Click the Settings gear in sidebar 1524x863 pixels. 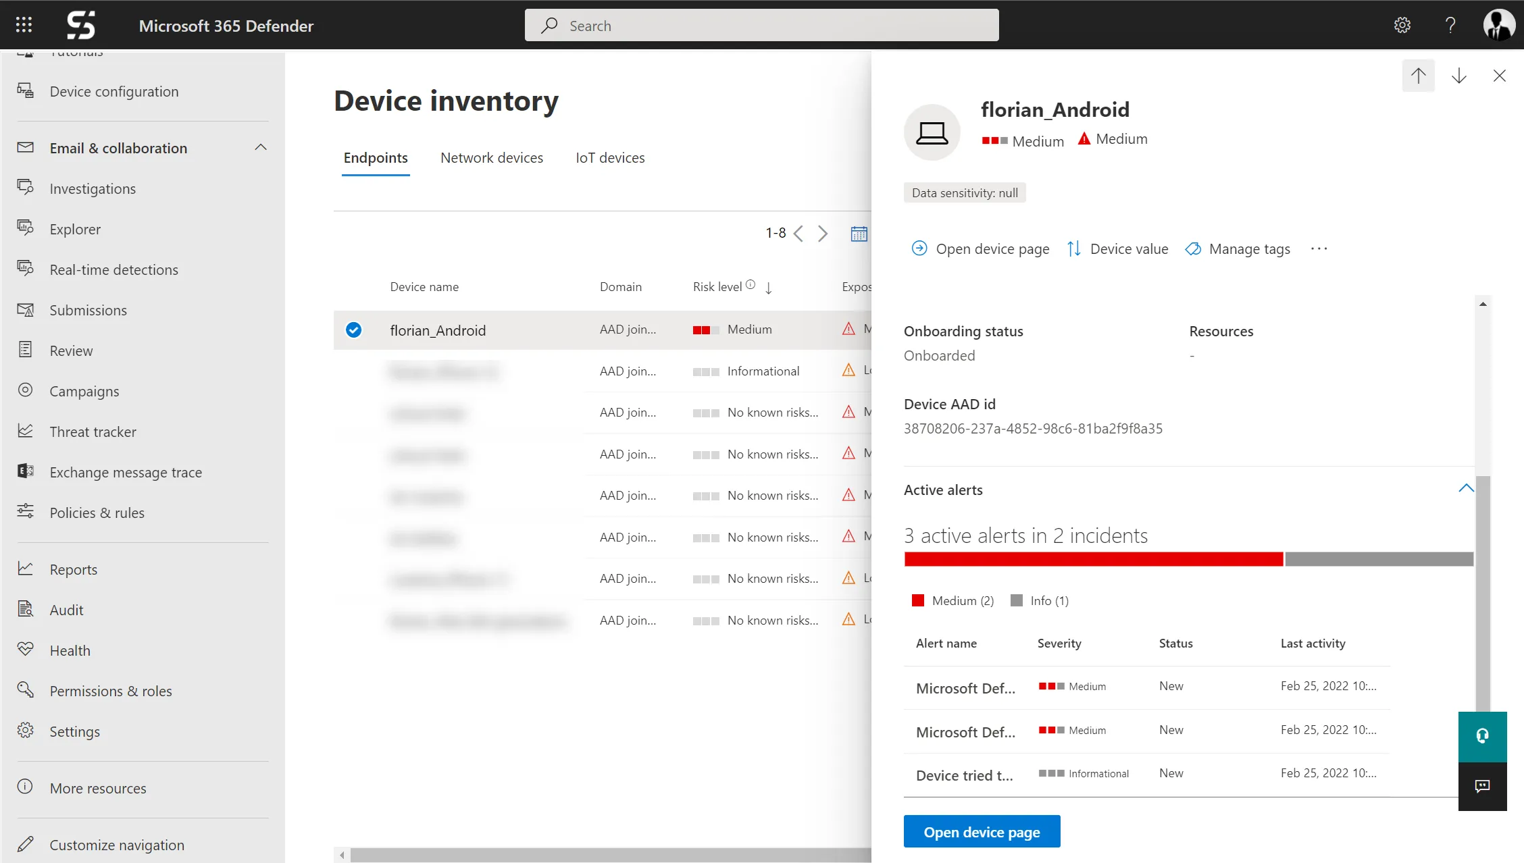pos(26,731)
